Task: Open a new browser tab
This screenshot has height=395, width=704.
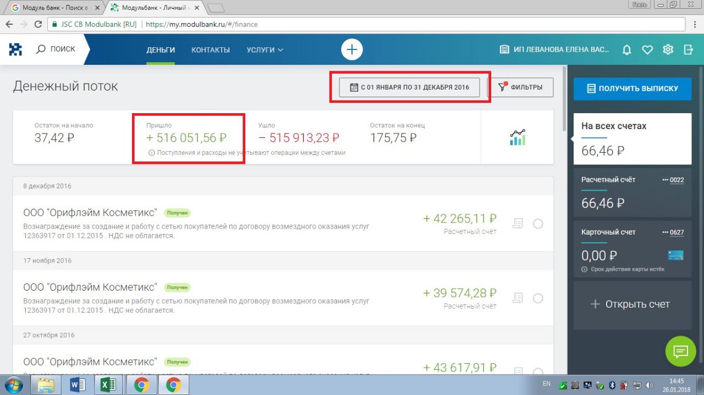Action: [x=216, y=8]
